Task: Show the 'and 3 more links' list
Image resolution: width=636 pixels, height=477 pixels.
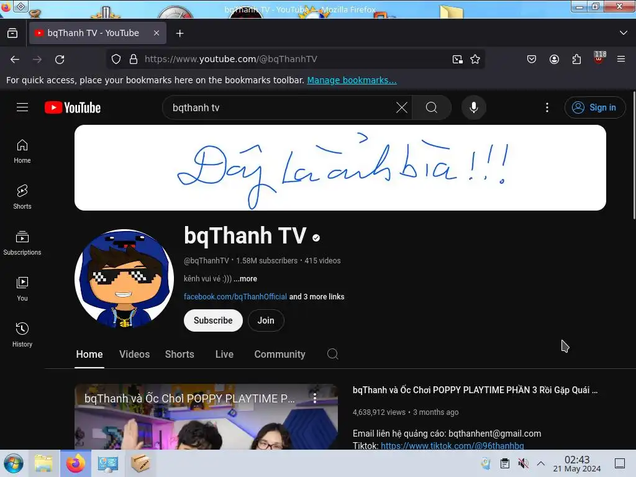Action: click(317, 296)
